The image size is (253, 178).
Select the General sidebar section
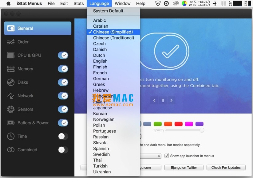pos(38,28)
